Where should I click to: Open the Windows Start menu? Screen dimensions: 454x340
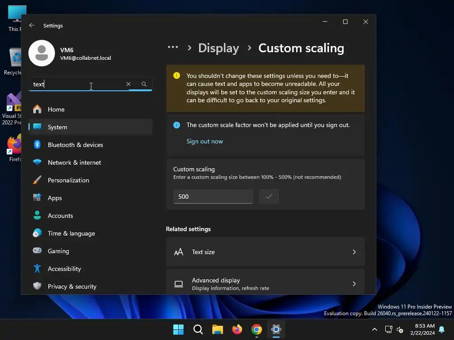(x=178, y=329)
